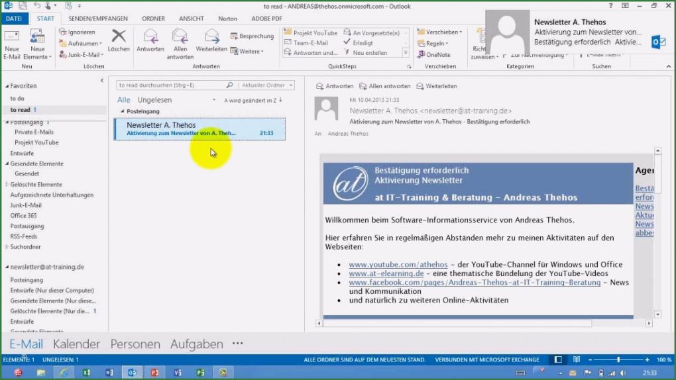The image size is (676, 380).
Task: Open Internet Explorer from the taskbar
Action: (x=64, y=373)
